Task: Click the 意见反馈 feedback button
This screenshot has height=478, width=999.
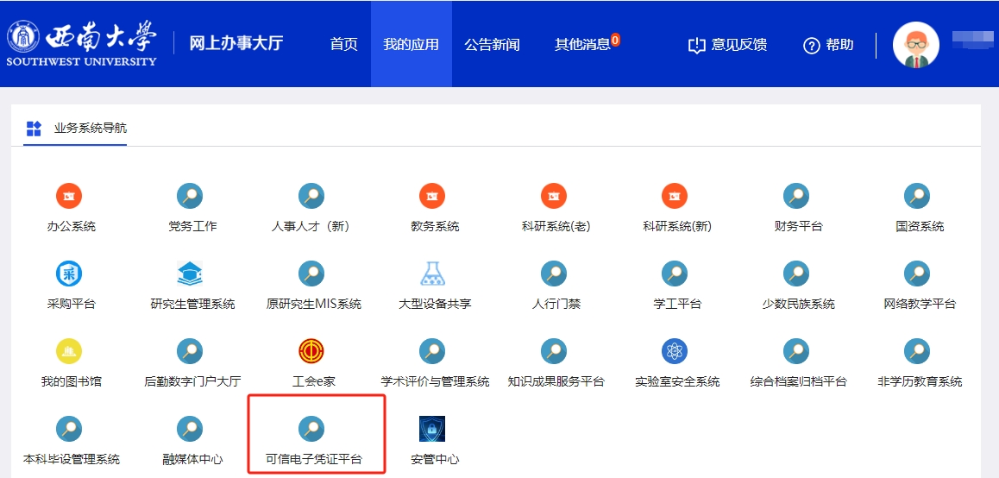Action: [727, 45]
